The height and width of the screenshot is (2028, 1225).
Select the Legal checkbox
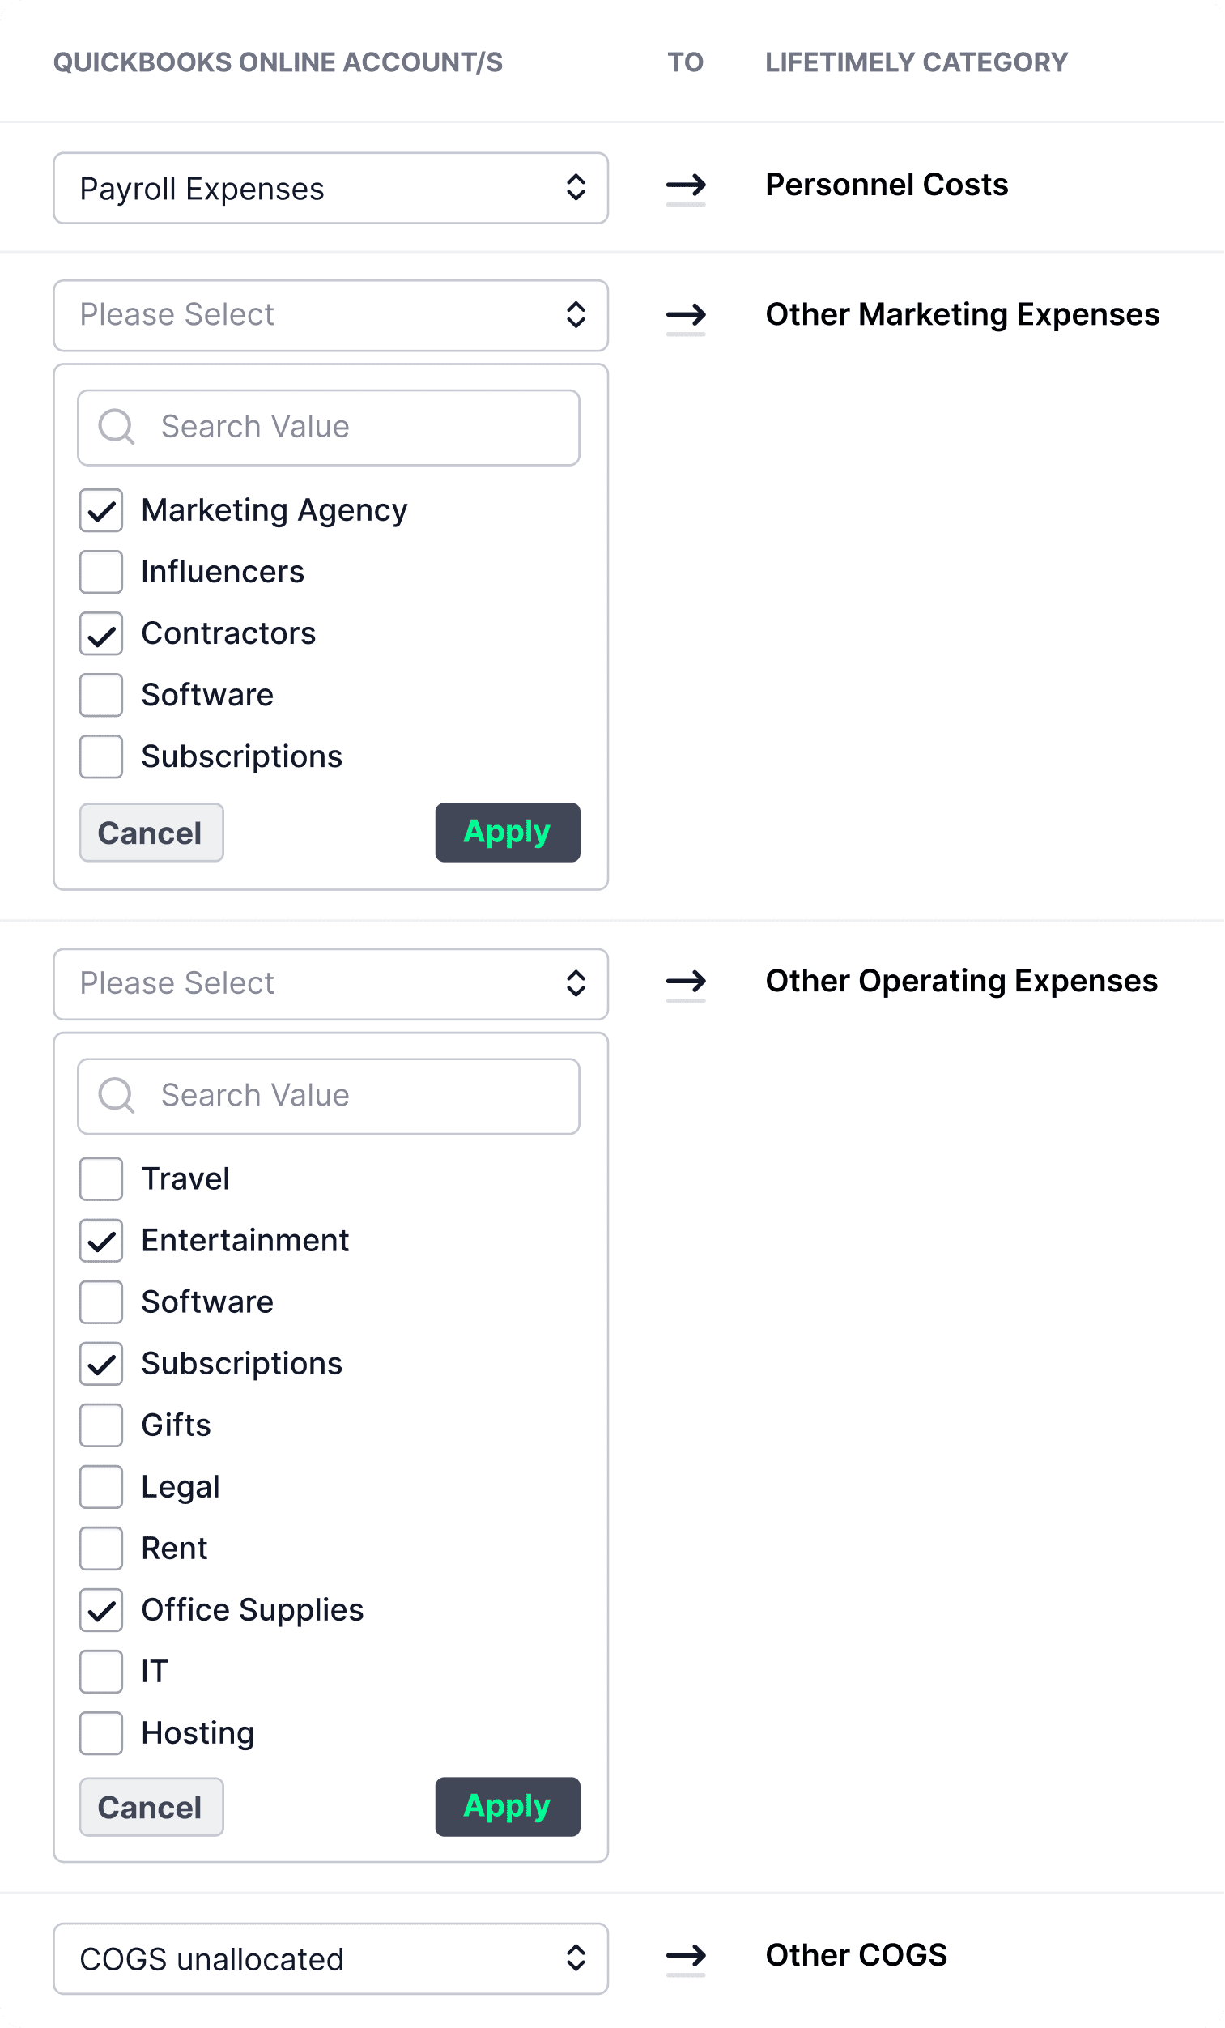click(x=101, y=1487)
